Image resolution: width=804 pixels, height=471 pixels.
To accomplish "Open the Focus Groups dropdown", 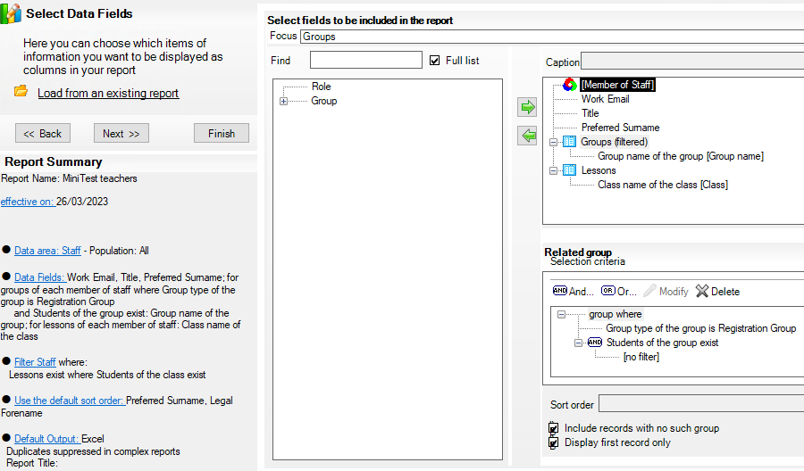I will (552, 37).
